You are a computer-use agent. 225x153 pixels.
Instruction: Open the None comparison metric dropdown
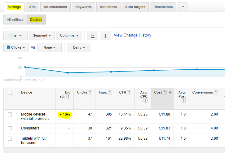[50, 47]
